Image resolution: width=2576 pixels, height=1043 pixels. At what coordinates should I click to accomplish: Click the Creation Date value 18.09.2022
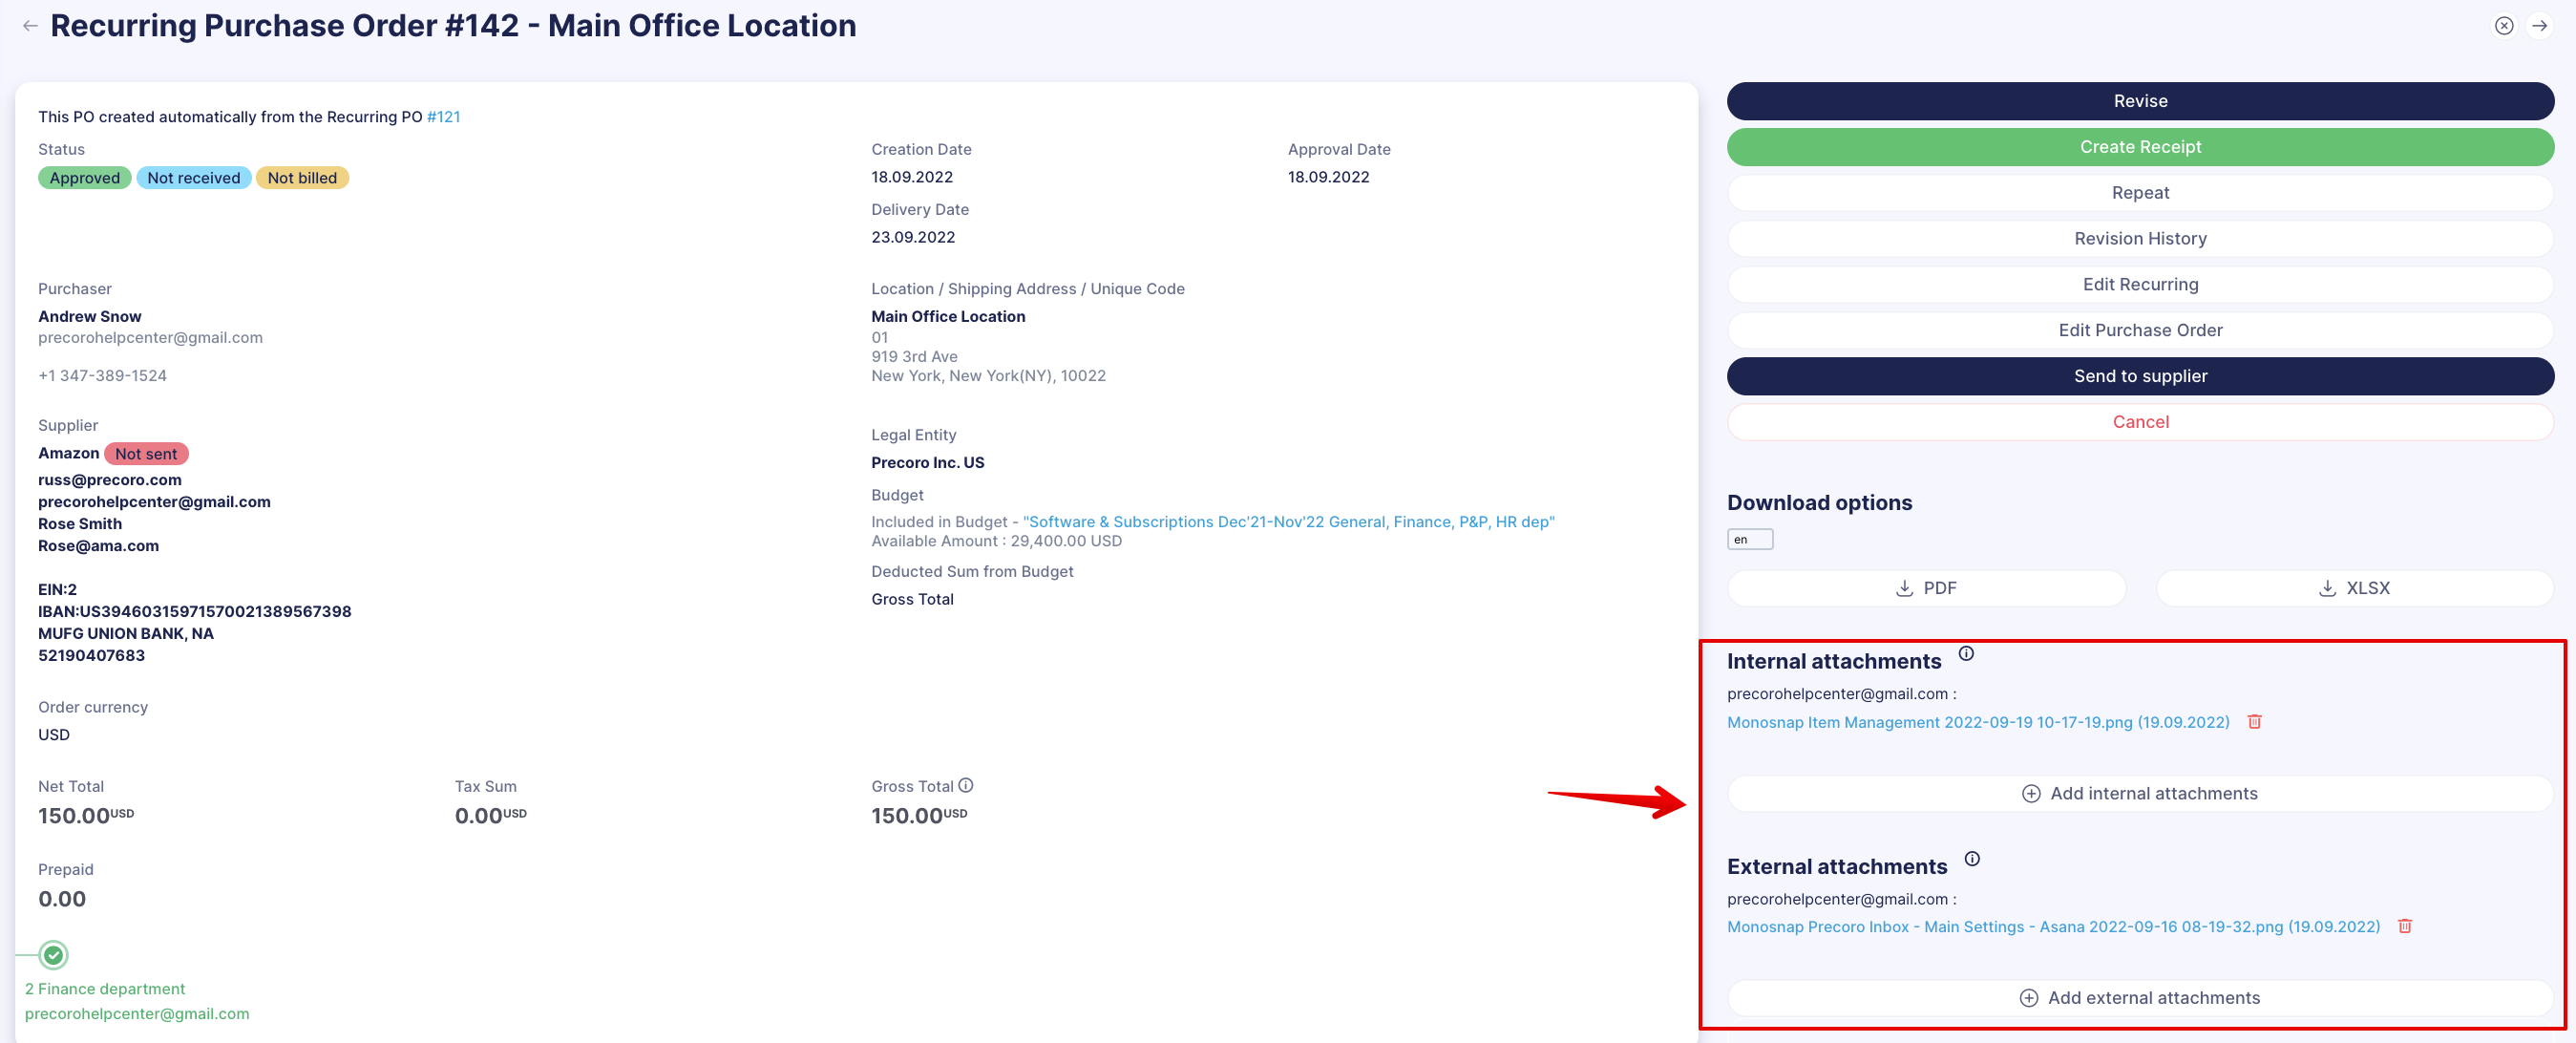click(x=912, y=178)
